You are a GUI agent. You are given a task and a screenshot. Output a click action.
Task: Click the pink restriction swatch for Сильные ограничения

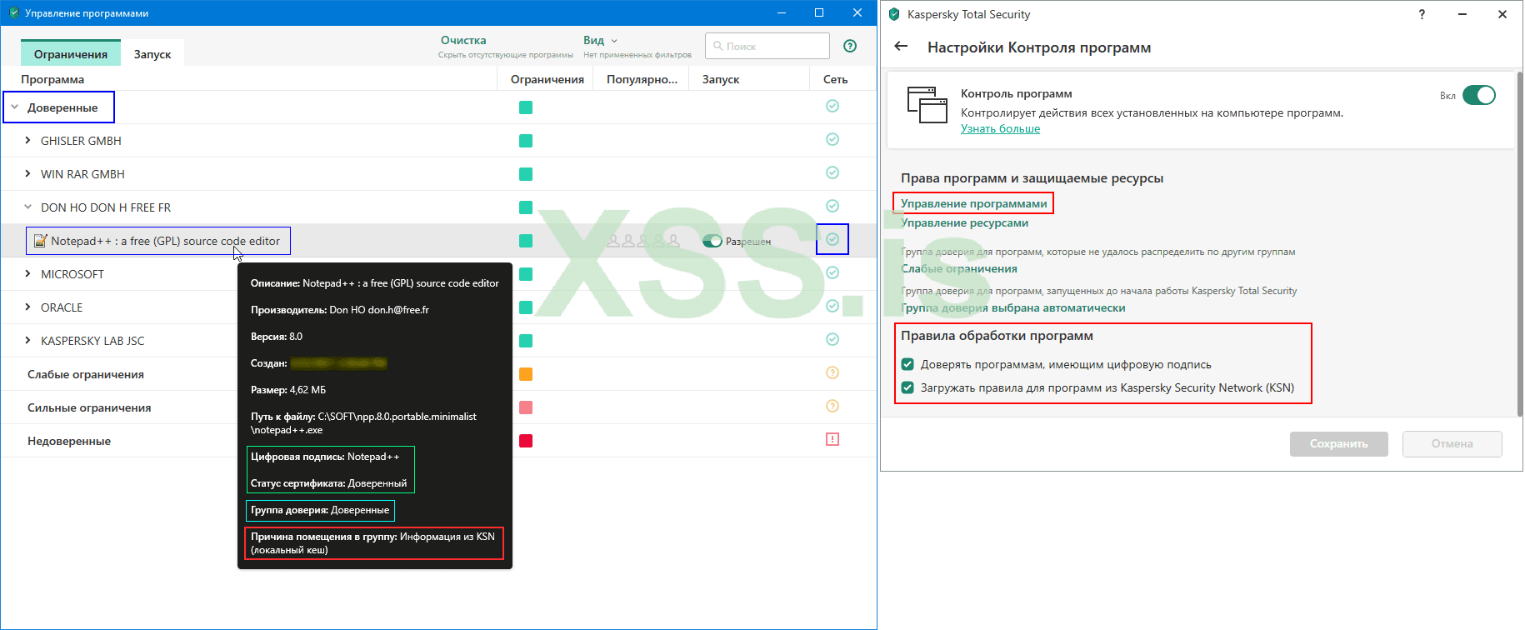click(526, 407)
